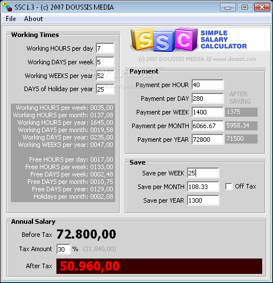
Task: Click Free HOURS per week: 0133,00
Action: pos(69,167)
